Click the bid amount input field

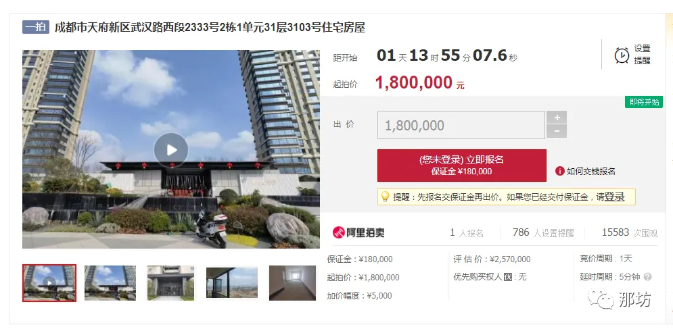point(461,125)
